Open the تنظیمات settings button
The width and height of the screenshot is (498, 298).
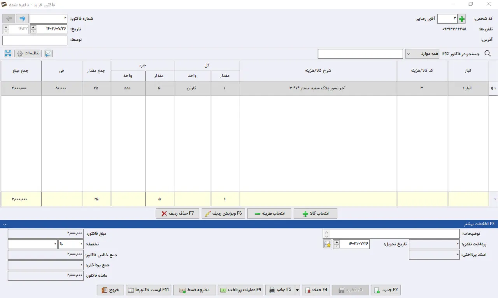pyautogui.click(x=28, y=54)
